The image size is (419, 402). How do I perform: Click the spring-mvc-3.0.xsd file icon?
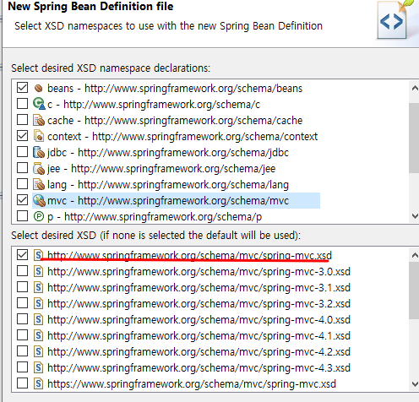point(39,271)
